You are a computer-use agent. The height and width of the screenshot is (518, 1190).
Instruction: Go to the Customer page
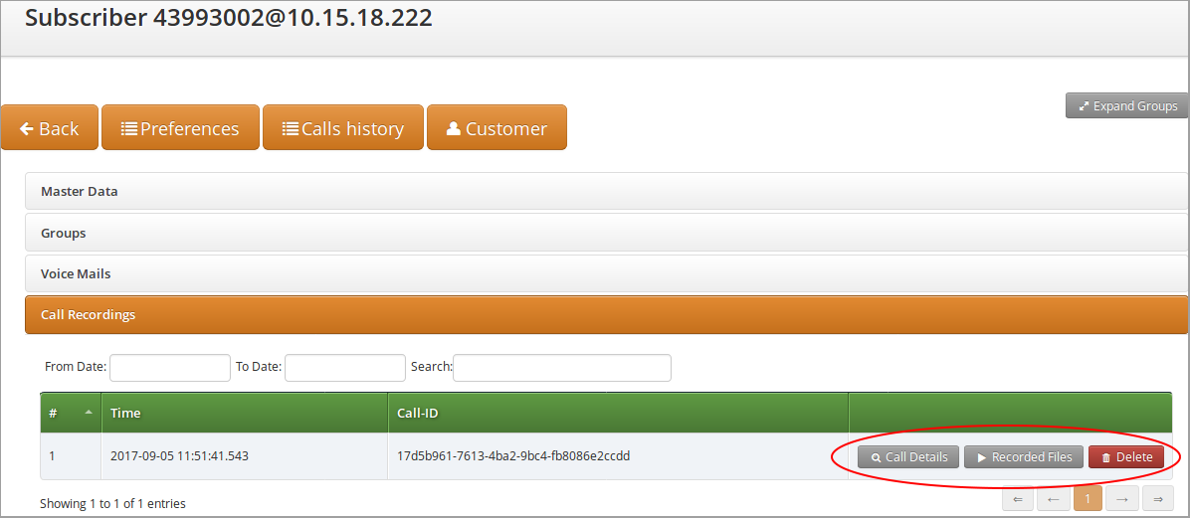click(x=496, y=128)
